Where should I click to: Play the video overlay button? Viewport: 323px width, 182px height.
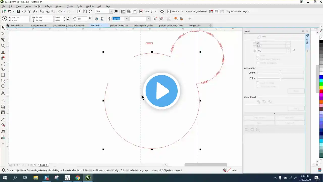point(161,91)
